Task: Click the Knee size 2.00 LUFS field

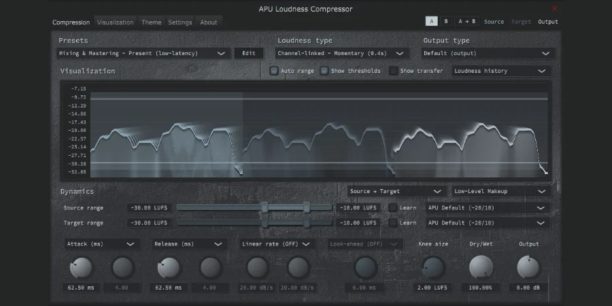Action: pyautogui.click(x=433, y=288)
